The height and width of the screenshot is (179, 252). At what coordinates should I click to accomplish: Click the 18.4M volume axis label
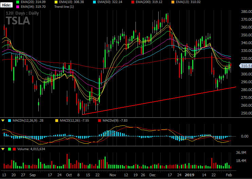click(241, 161)
